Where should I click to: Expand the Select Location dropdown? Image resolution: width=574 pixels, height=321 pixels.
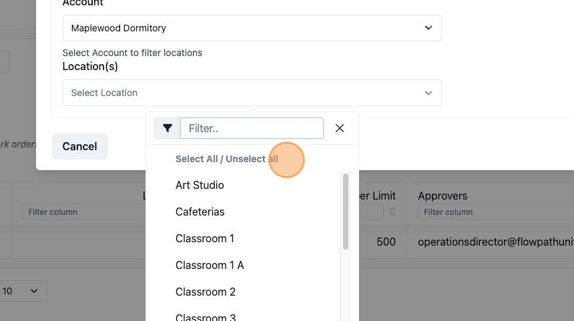252,93
